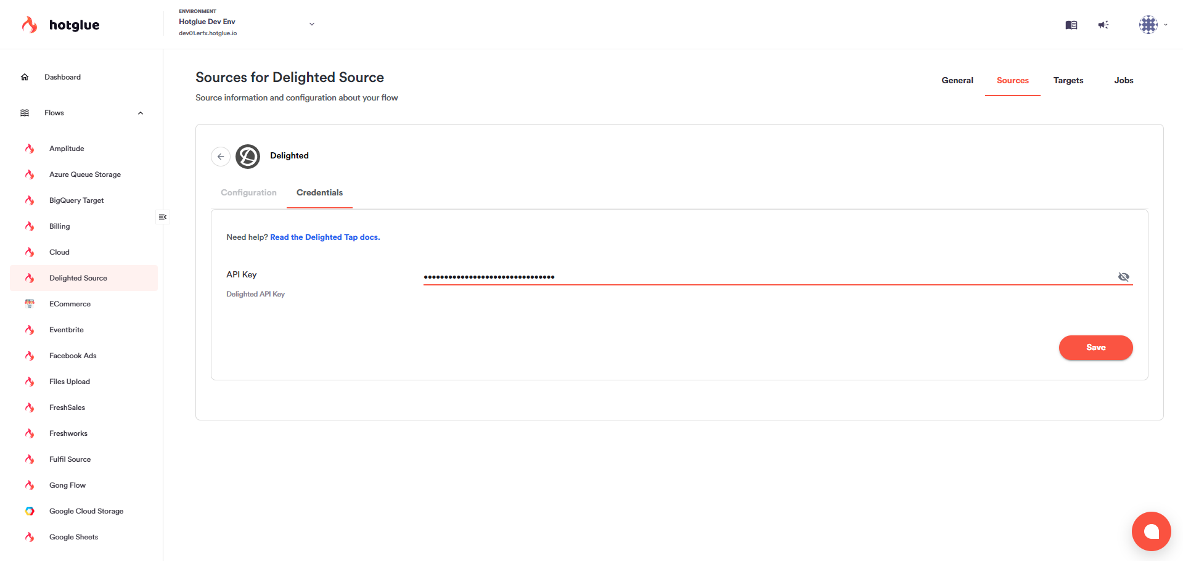Open the Jobs tab
The width and height of the screenshot is (1183, 561).
point(1124,80)
